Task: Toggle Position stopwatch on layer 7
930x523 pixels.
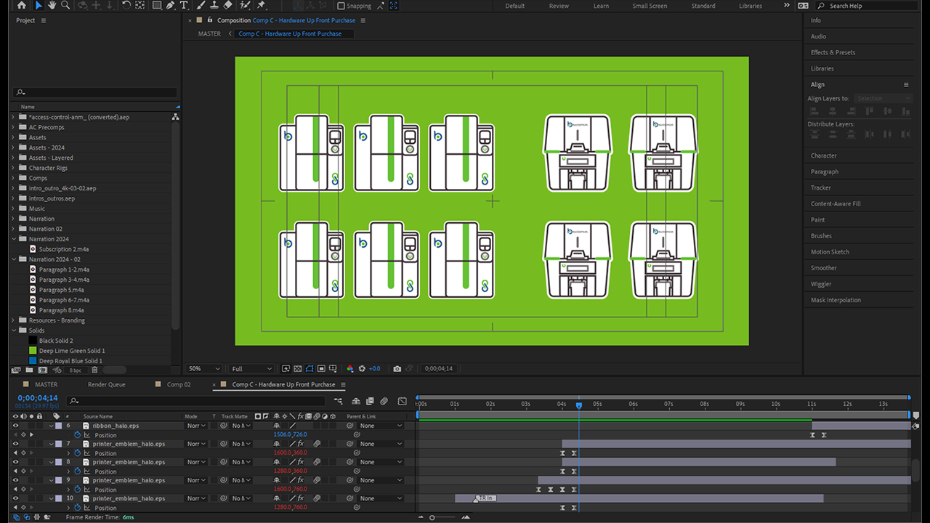Action: pyautogui.click(x=78, y=453)
